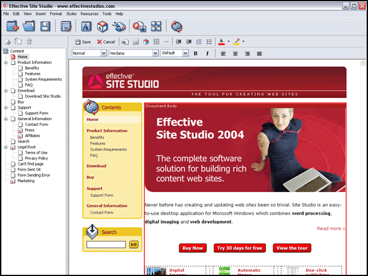Screen dimensions: 368x276
Task: Open the File menu
Action: 6,14
